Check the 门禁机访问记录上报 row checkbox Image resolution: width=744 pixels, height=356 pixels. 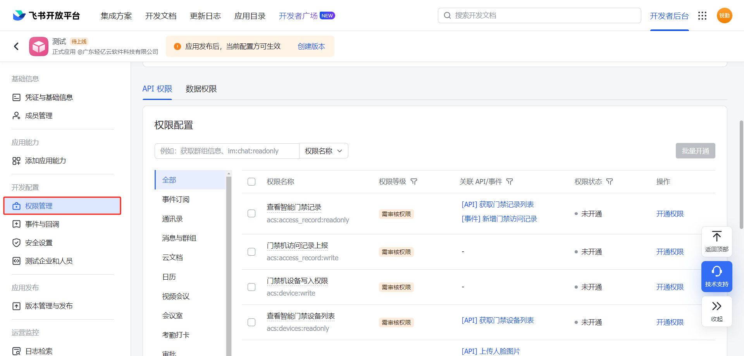[251, 252]
